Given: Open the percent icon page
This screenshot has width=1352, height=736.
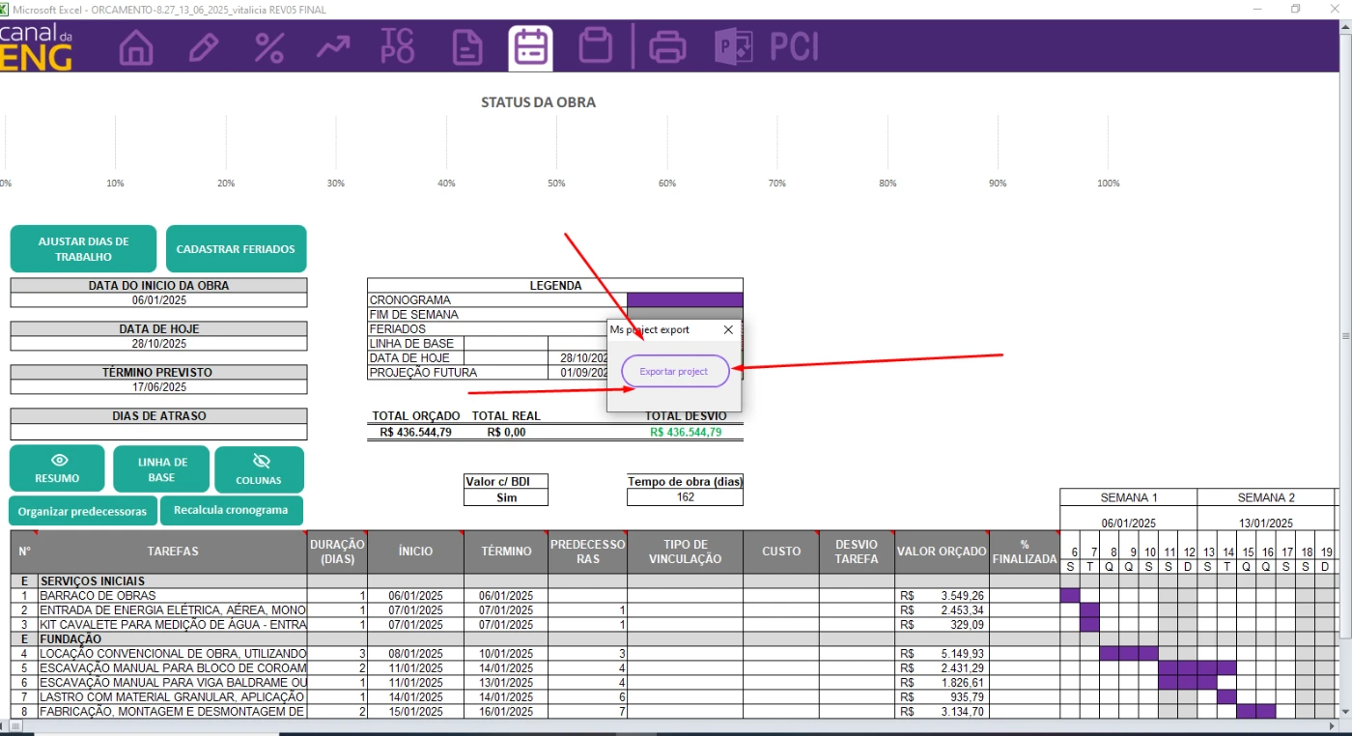Looking at the screenshot, I should (268, 47).
